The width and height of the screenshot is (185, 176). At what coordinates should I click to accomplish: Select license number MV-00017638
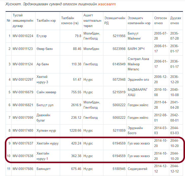(23, 156)
